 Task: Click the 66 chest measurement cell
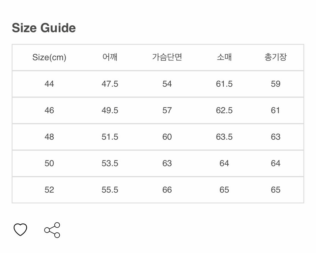click(167, 190)
